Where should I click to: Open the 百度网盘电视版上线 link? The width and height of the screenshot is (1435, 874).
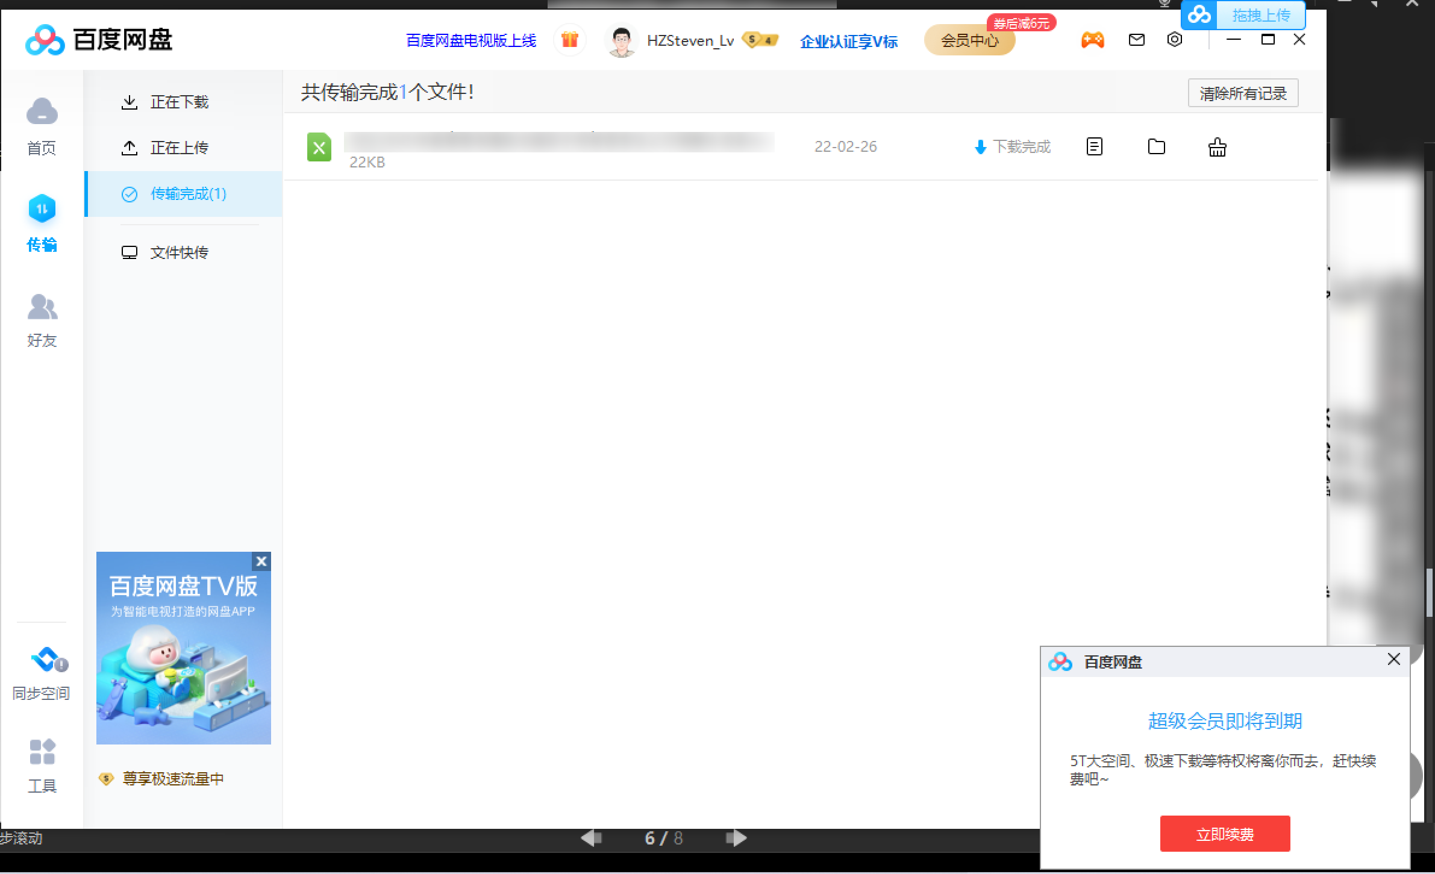[471, 40]
